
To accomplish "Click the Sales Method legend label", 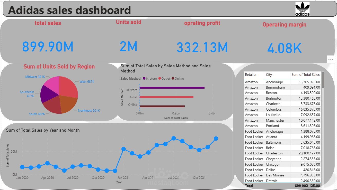I will [x=130, y=79].
